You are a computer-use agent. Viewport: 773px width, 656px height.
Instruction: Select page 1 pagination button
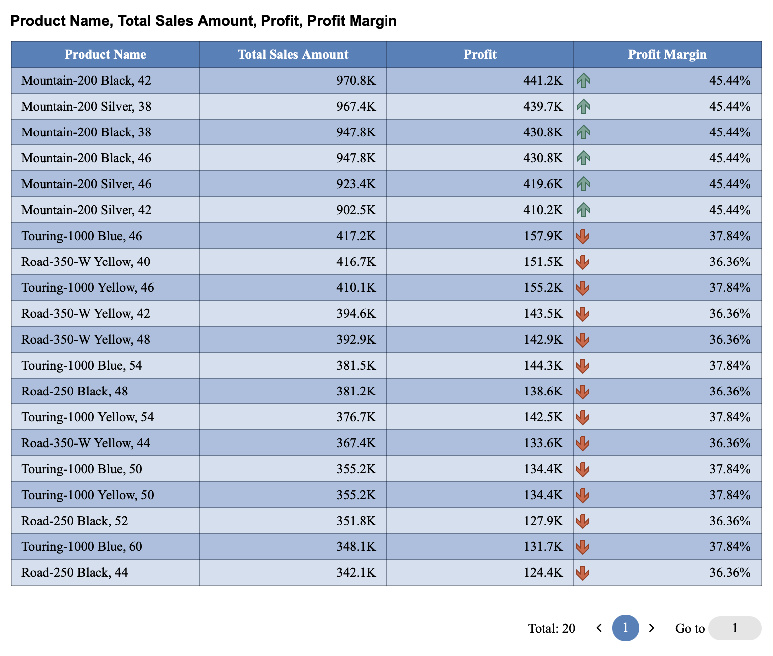pos(625,628)
